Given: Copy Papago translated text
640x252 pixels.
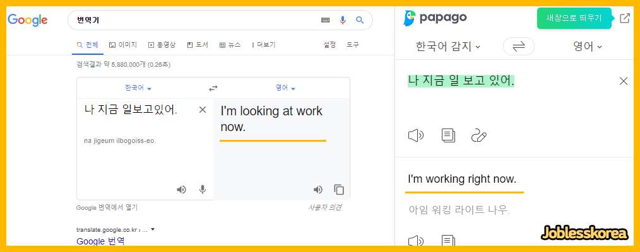Looking at the screenshot, I should pyautogui.click(x=448, y=241).
